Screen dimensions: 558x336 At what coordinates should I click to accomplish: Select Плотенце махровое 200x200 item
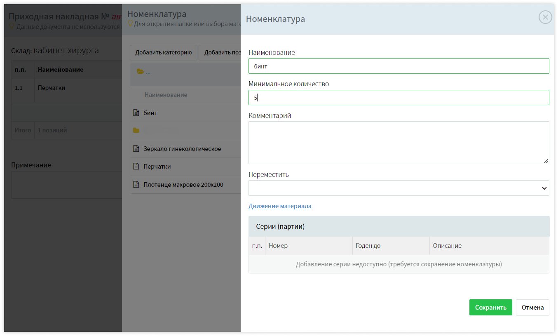coord(183,185)
